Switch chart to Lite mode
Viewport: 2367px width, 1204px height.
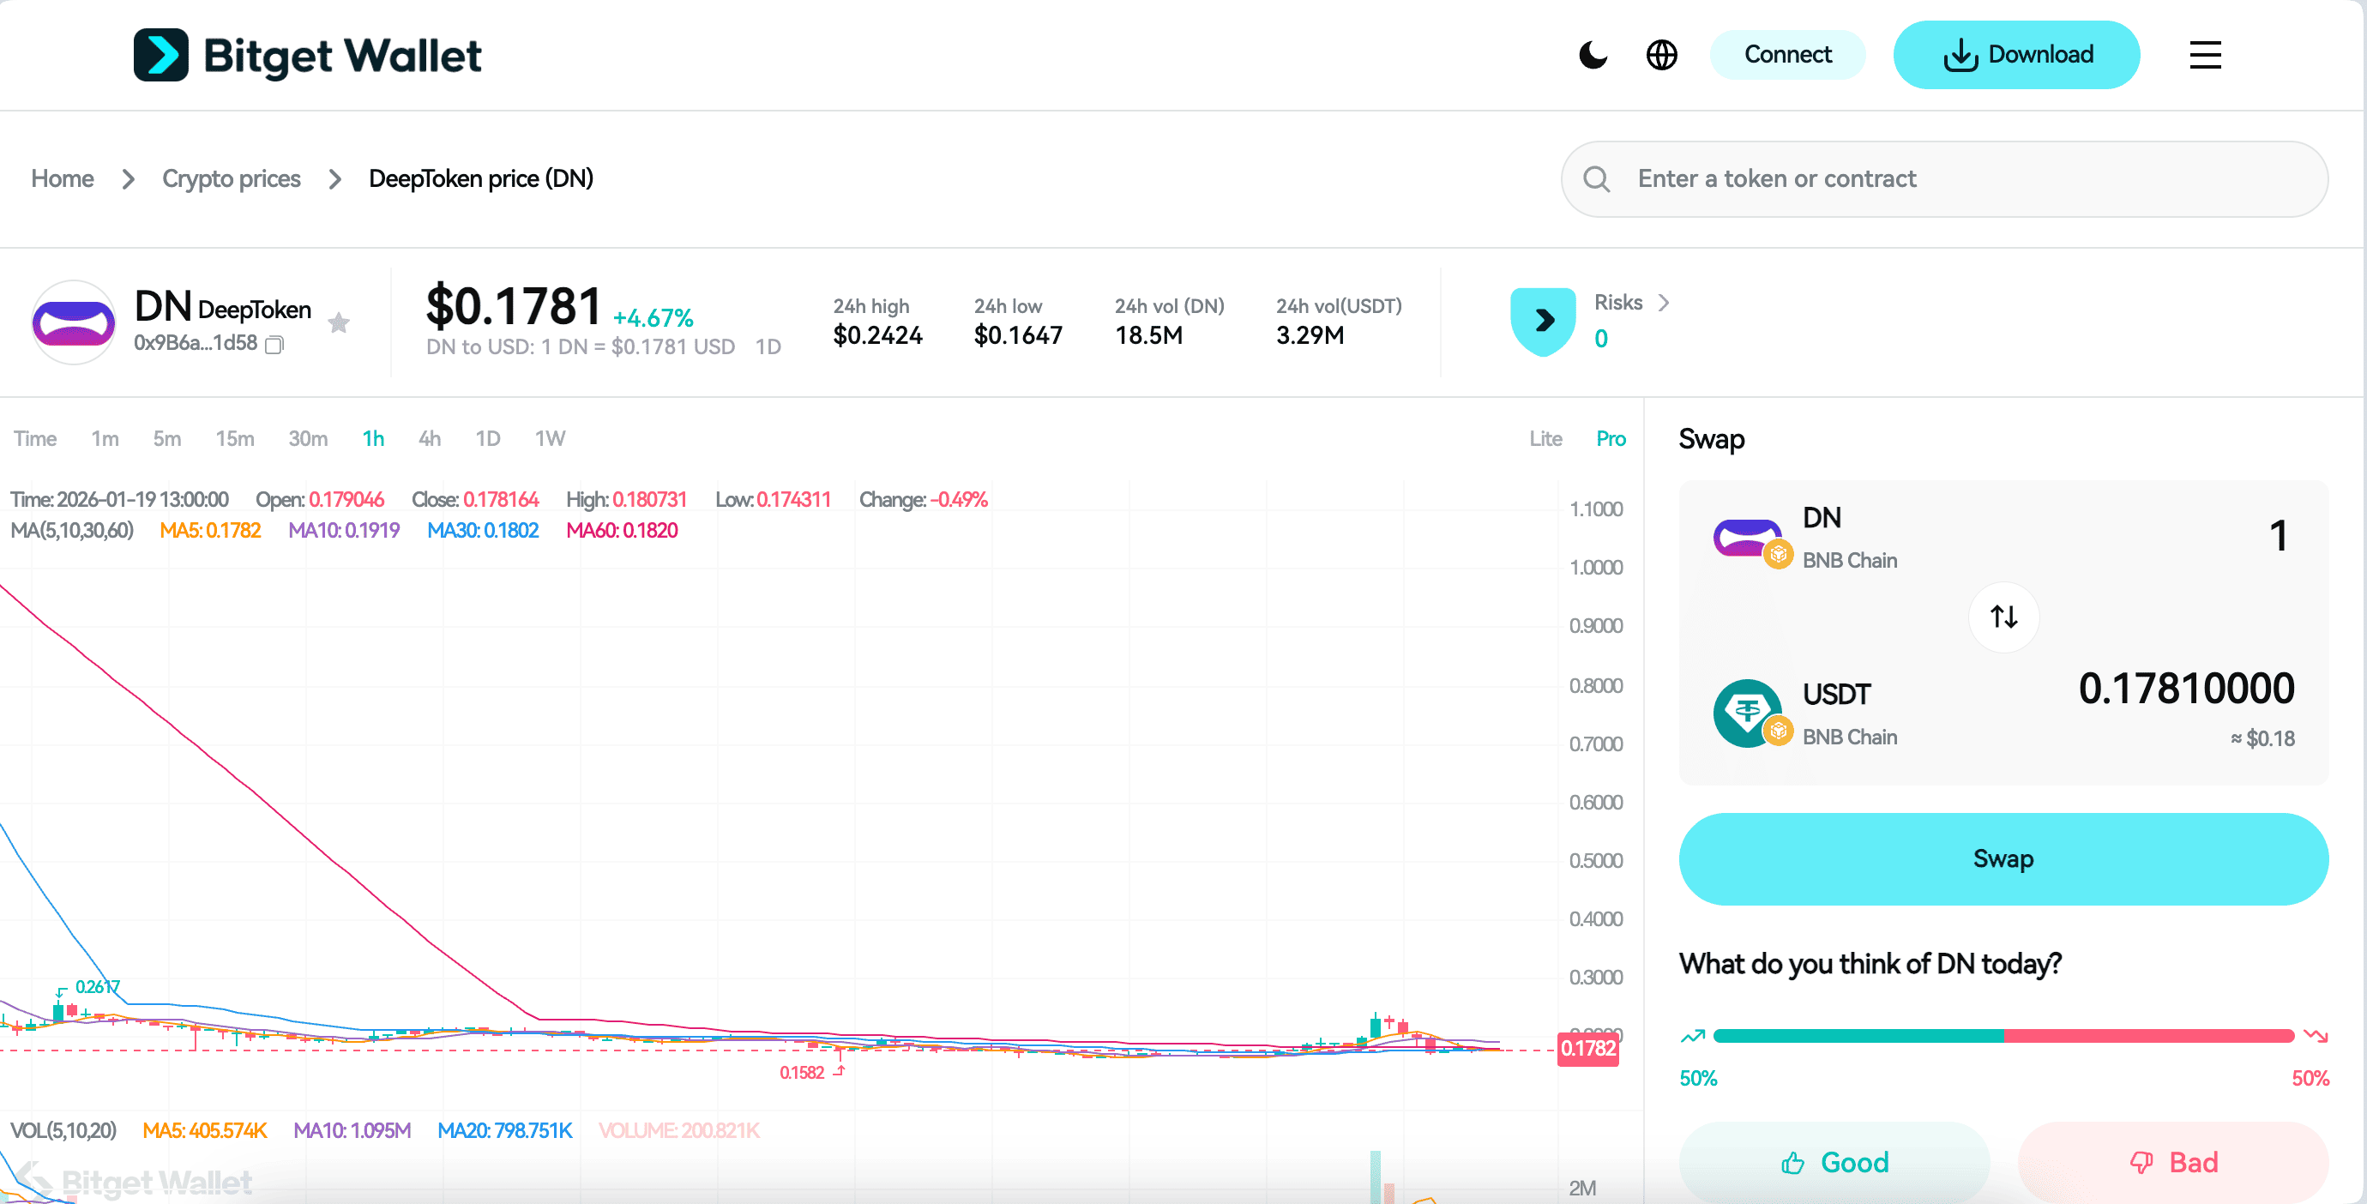1545,438
